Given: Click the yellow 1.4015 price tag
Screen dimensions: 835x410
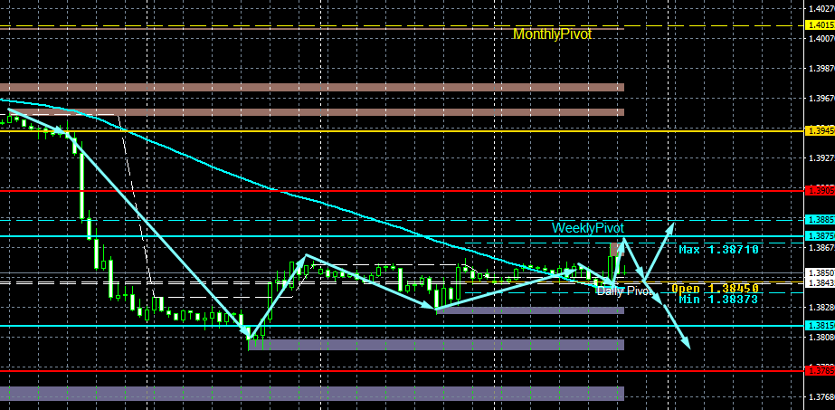Looking at the screenshot, I should click(821, 25).
